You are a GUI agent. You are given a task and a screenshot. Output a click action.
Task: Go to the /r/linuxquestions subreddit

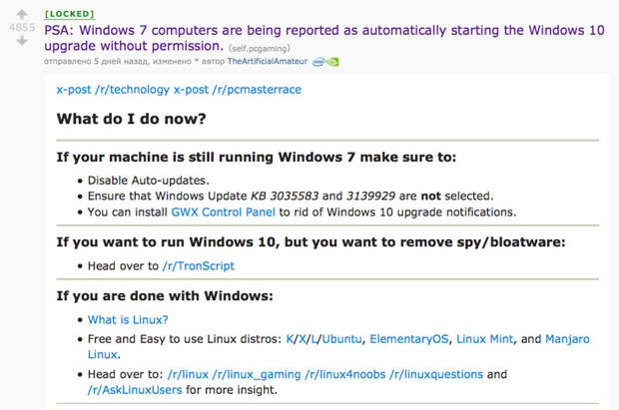[436, 374]
